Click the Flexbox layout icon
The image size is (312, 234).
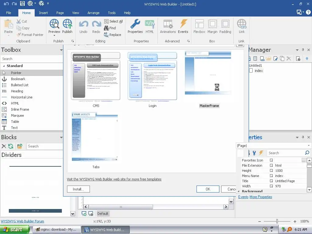pyautogui.click(x=199, y=24)
